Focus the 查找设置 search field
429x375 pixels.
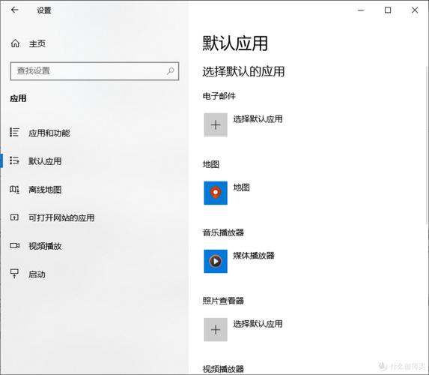pyautogui.click(x=94, y=71)
